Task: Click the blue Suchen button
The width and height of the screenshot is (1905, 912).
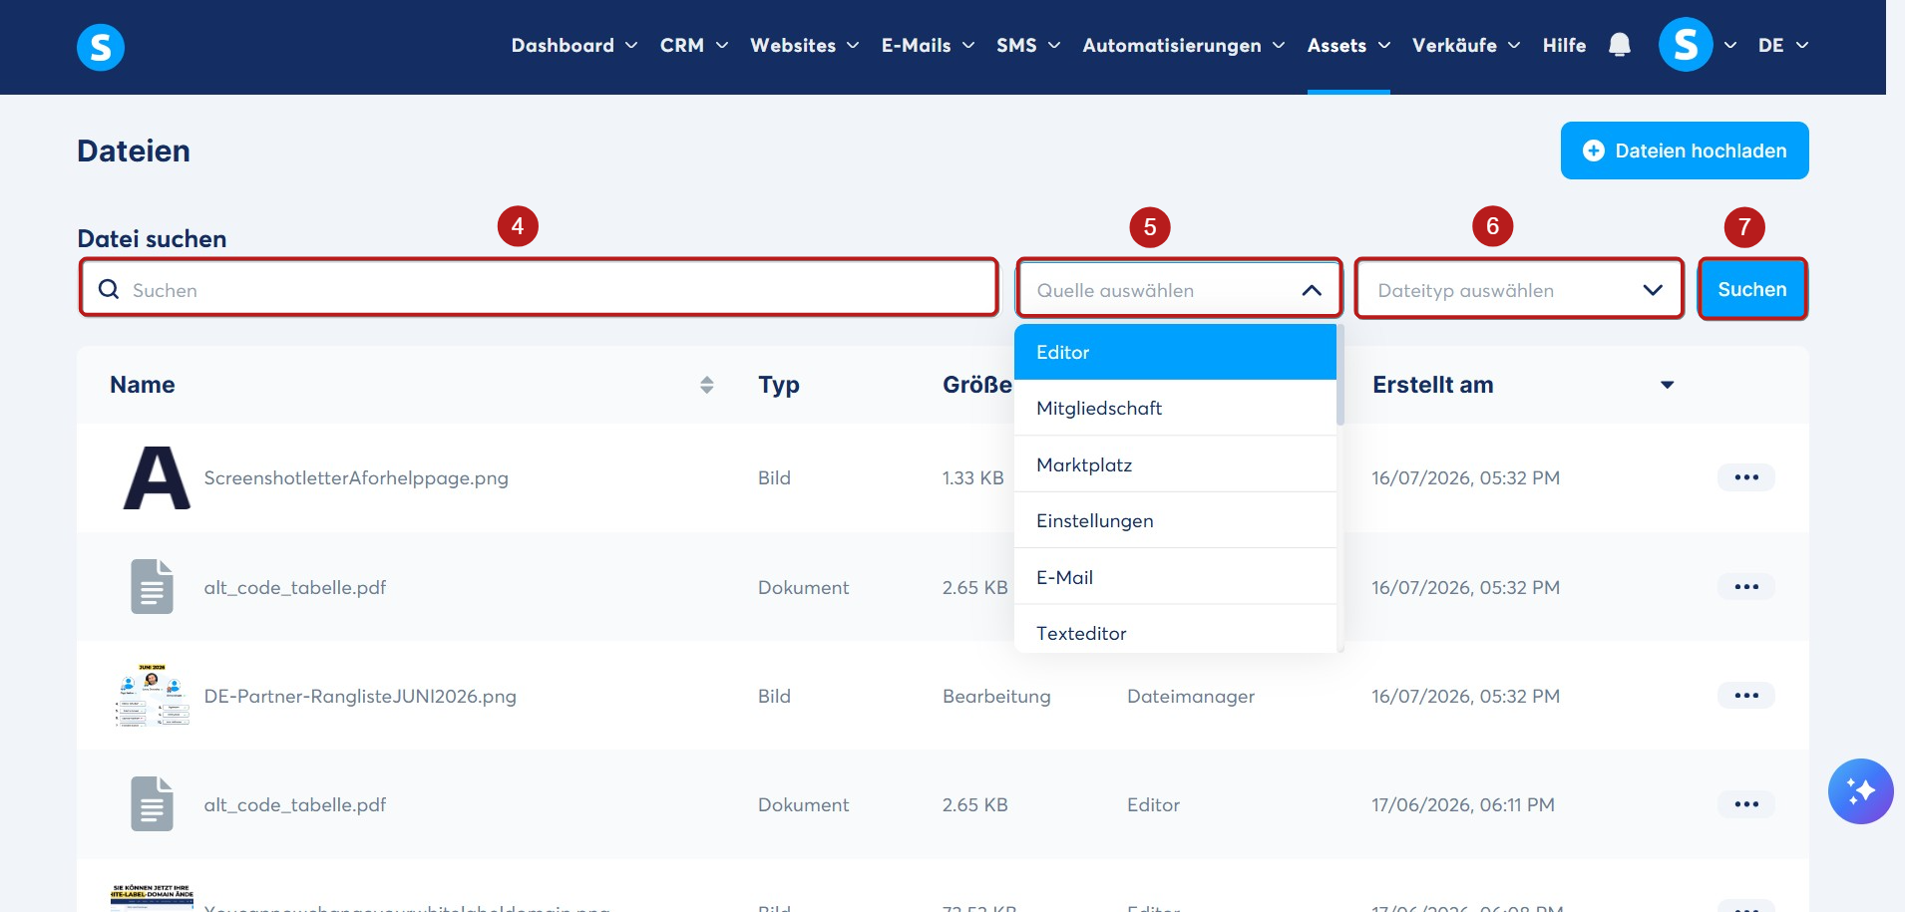Action: [x=1752, y=289]
